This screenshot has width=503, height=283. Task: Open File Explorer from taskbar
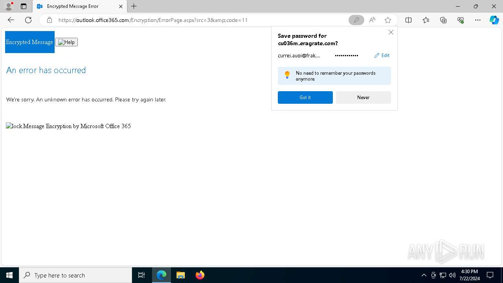point(181,275)
